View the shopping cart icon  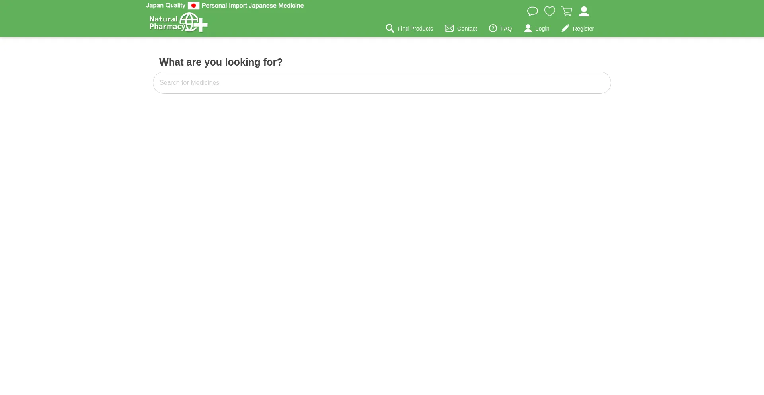pos(567,12)
